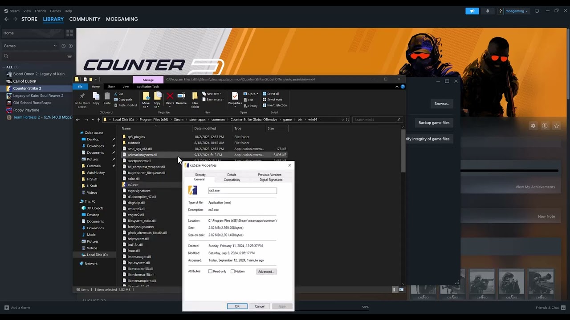Click Delete in Explorer ribbon

point(170,99)
